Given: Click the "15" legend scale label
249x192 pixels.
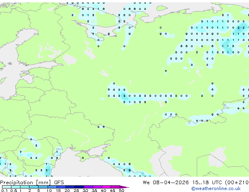Looking at the screenshot, I should click(x=58, y=190).
